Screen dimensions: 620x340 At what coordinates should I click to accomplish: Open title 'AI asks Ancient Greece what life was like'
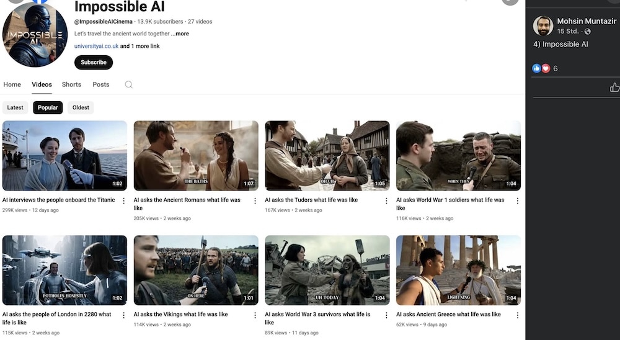(x=448, y=315)
